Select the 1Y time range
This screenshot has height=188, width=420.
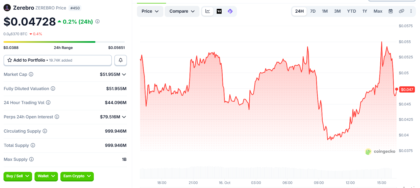pyautogui.click(x=365, y=11)
